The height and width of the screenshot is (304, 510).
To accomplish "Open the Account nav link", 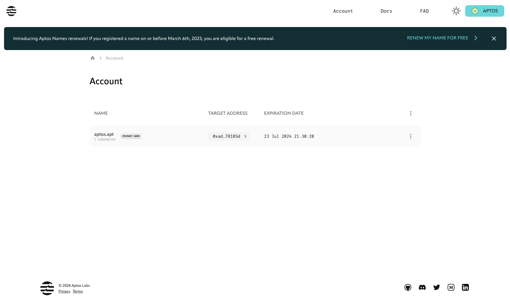I will click(343, 11).
